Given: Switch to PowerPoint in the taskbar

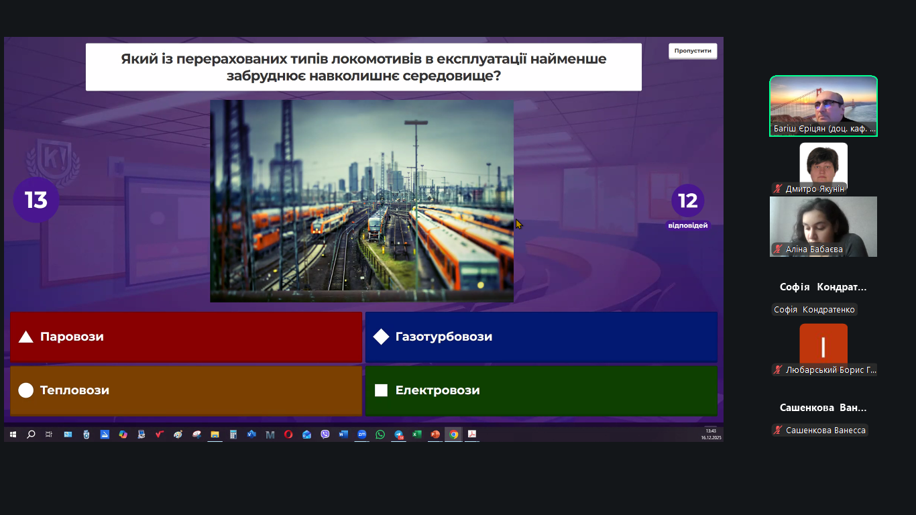Looking at the screenshot, I should coord(435,435).
